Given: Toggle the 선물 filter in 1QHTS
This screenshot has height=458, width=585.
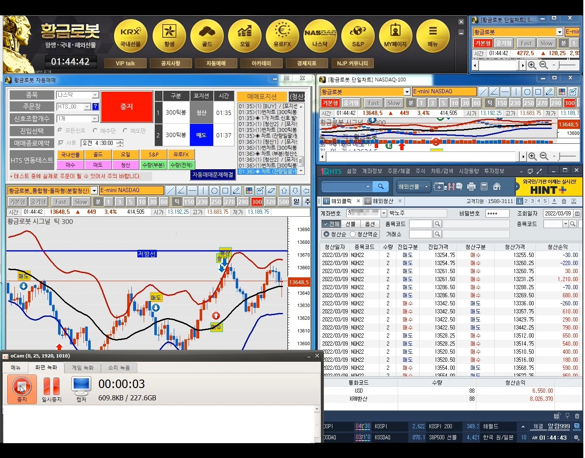Looking at the screenshot, I should (351, 224).
